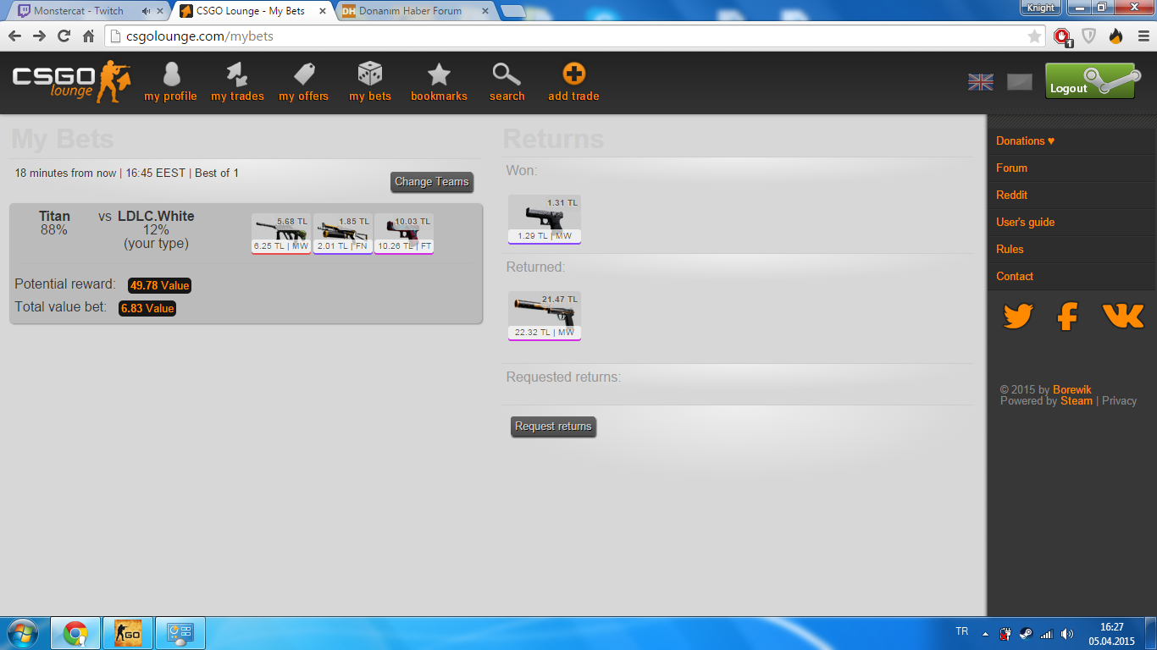
Task: Select the 6.25 TL MW bet item
Action: point(281,234)
